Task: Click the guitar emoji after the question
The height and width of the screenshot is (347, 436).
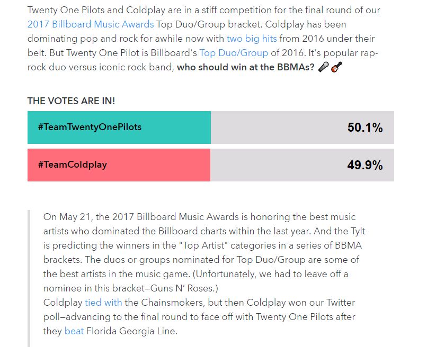Action: pos(335,68)
